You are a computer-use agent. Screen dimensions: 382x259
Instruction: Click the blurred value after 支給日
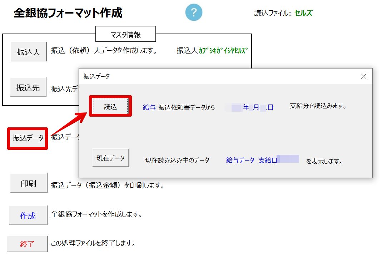pyautogui.click(x=288, y=159)
